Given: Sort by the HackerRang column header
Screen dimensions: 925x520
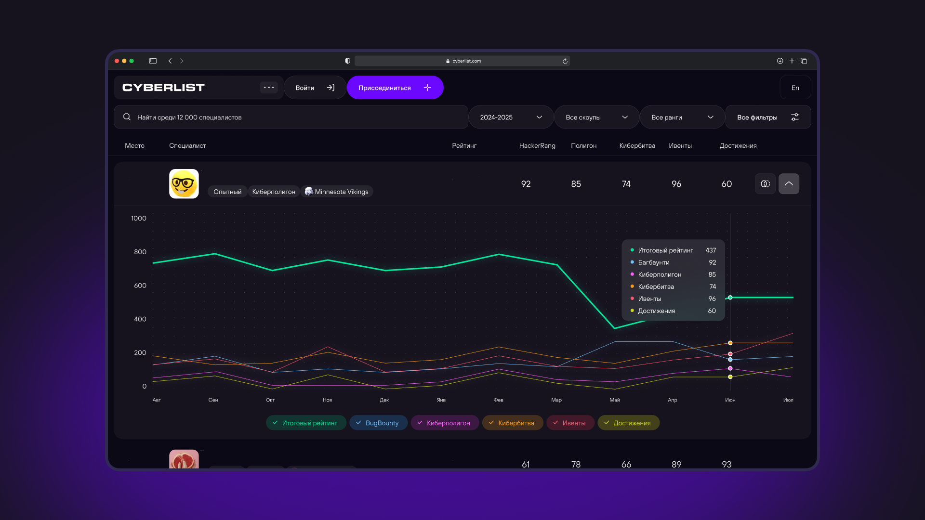Looking at the screenshot, I should [537, 146].
